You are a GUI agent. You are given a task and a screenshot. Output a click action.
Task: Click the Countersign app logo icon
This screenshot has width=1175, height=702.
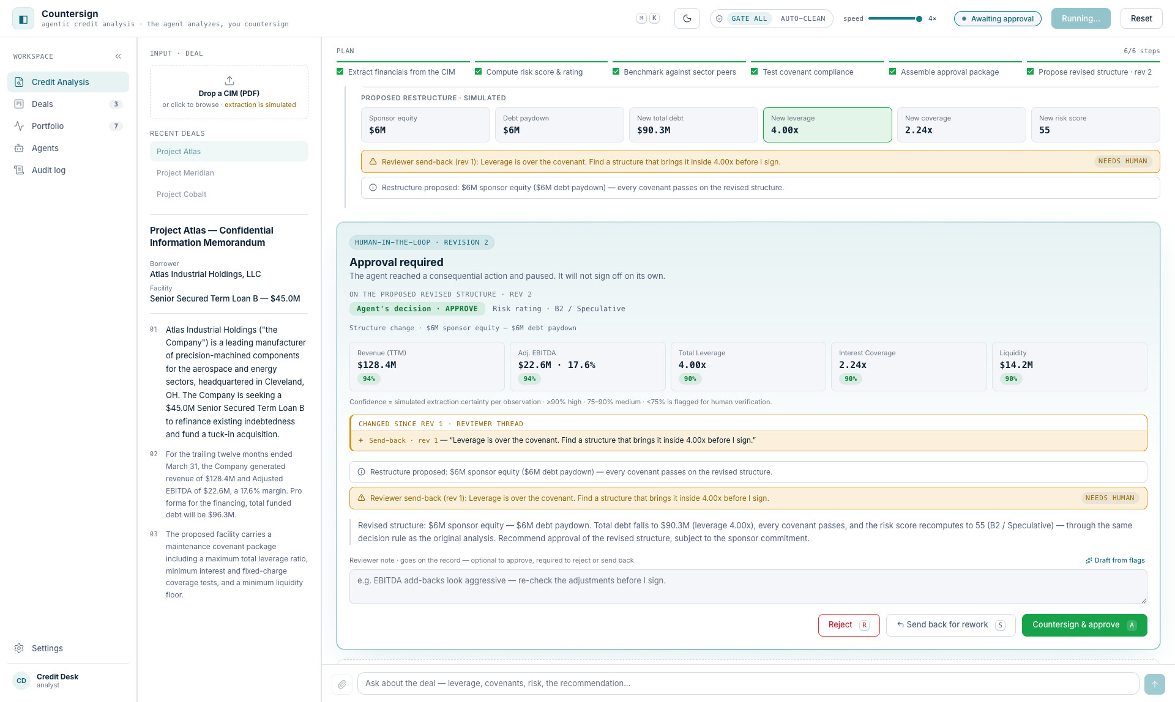pyautogui.click(x=23, y=19)
